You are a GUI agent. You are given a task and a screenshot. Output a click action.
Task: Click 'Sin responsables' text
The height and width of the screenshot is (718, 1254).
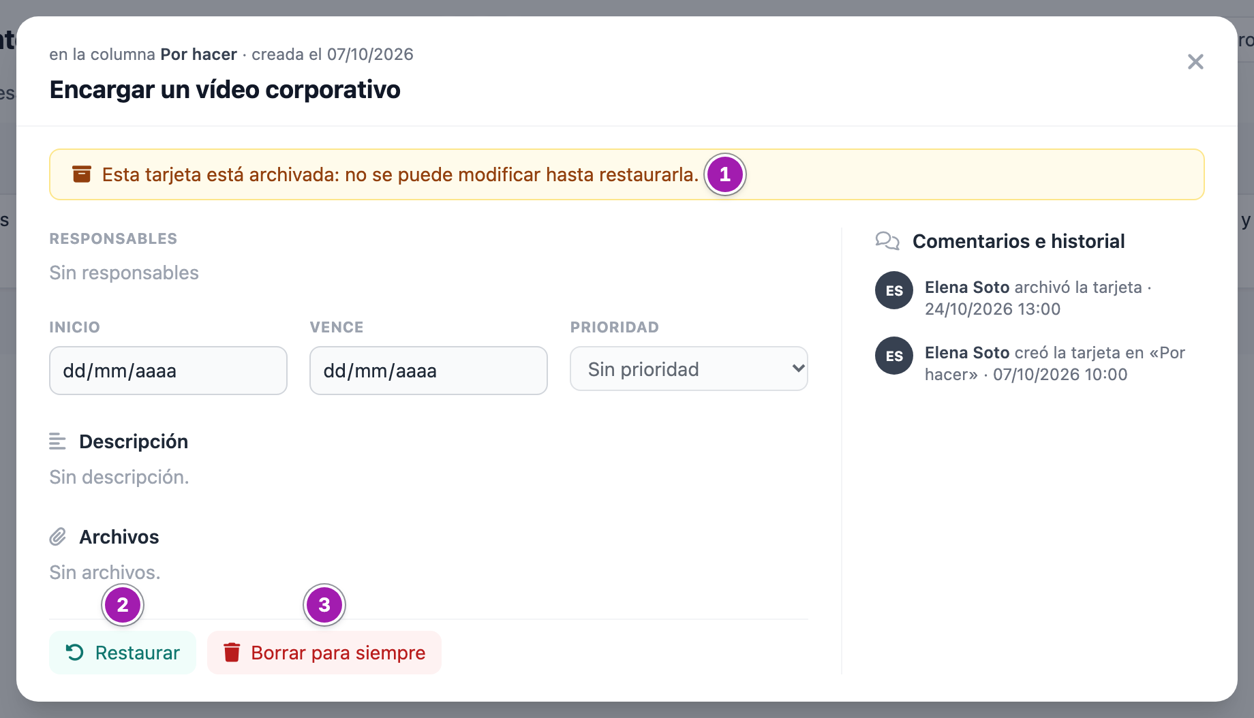tap(124, 272)
